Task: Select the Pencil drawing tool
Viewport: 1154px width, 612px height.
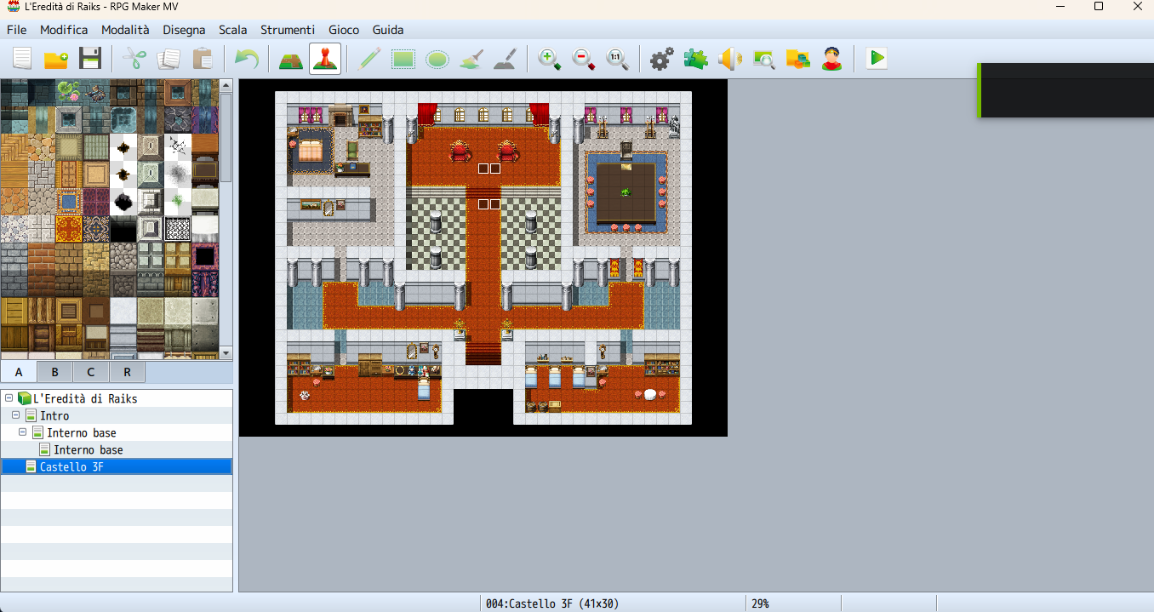Action: pyautogui.click(x=369, y=59)
